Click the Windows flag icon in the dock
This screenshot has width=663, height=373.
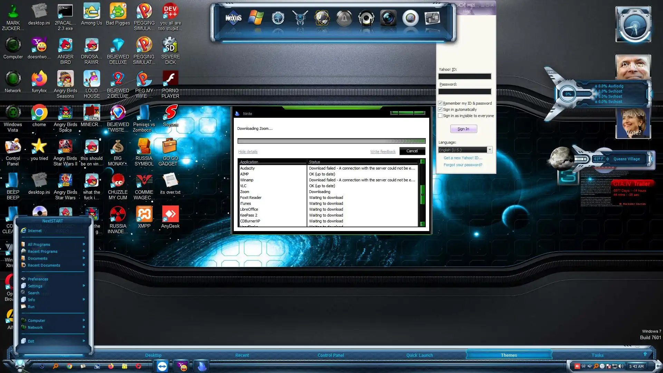click(256, 18)
